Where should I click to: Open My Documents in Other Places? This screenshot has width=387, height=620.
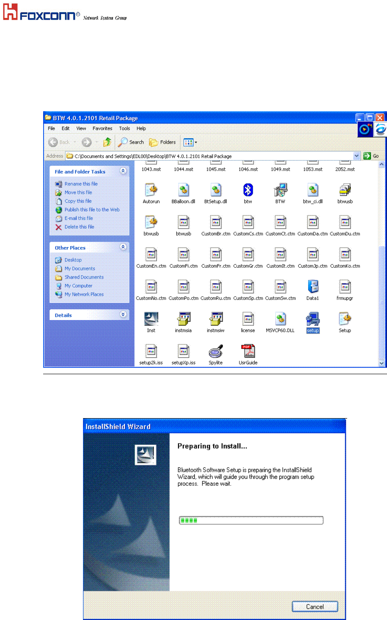(80, 269)
